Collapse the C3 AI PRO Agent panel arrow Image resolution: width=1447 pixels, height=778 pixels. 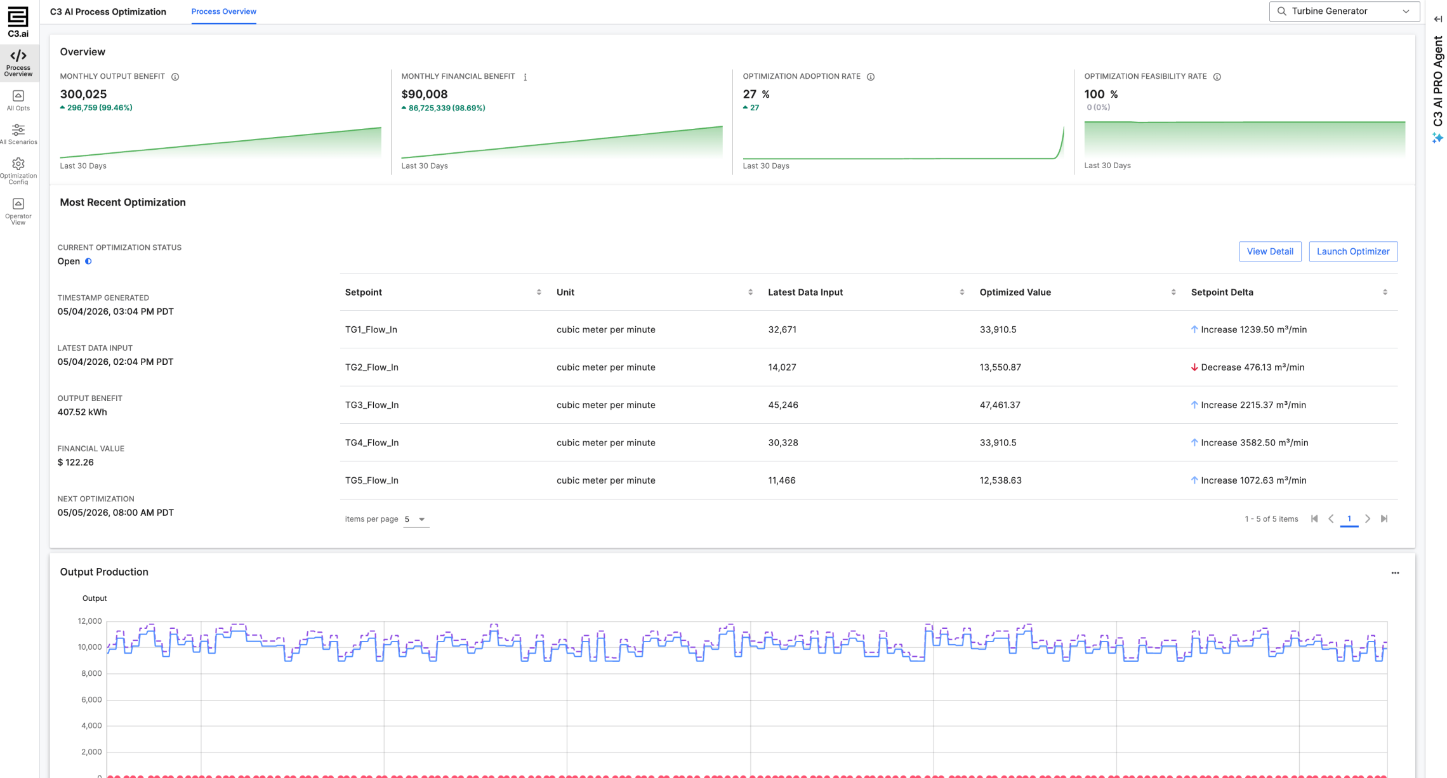tap(1438, 19)
